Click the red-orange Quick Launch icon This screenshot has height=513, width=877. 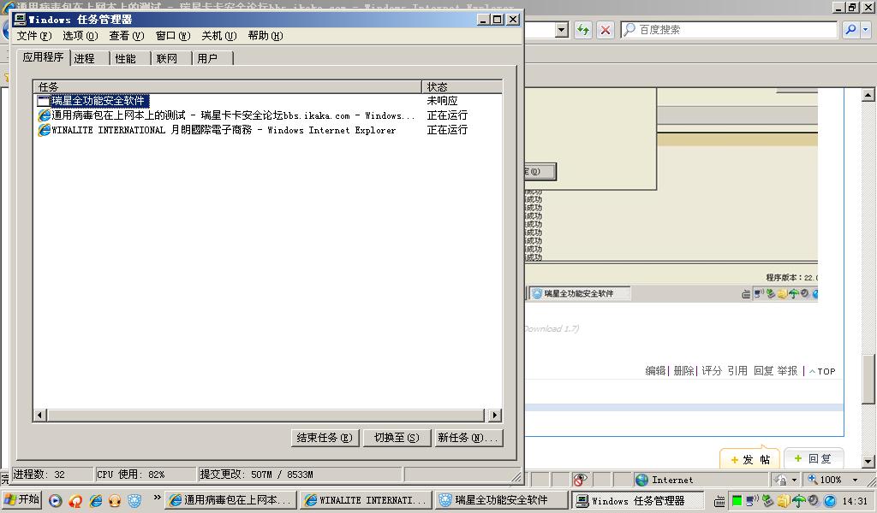pos(75,501)
